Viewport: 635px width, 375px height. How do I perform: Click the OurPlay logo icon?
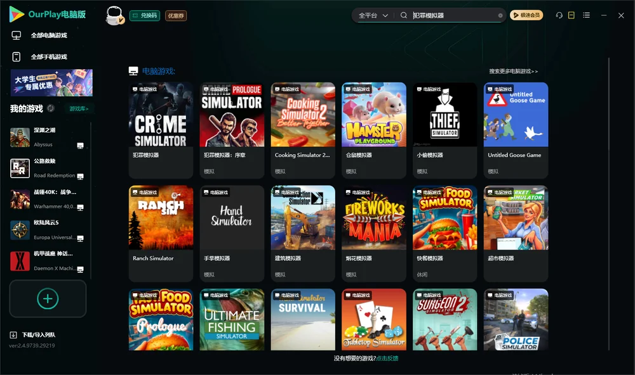(x=17, y=15)
